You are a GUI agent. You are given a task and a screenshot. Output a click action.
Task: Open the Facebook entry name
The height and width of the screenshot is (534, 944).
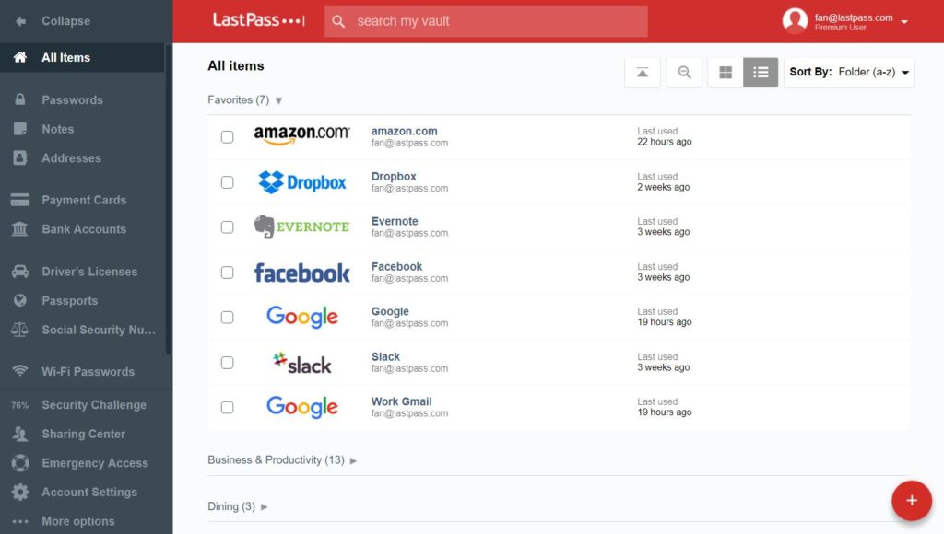coord(396,266)
